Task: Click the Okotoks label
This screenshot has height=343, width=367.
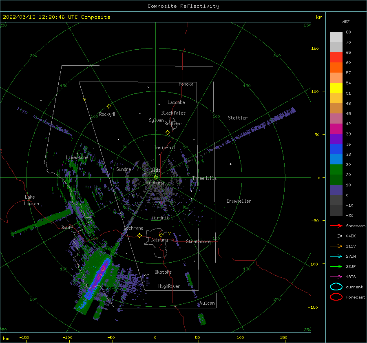Action: pos(163,272)
